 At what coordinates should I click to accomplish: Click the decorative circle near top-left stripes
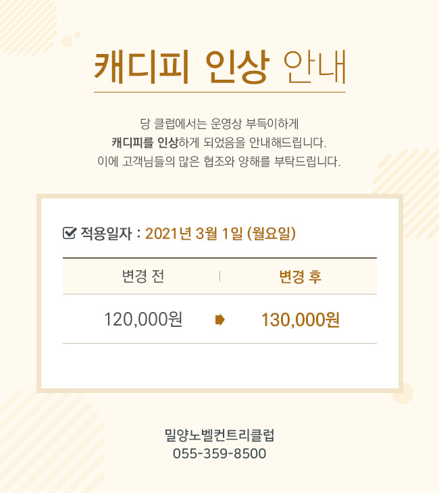click(x=68, y=41)
